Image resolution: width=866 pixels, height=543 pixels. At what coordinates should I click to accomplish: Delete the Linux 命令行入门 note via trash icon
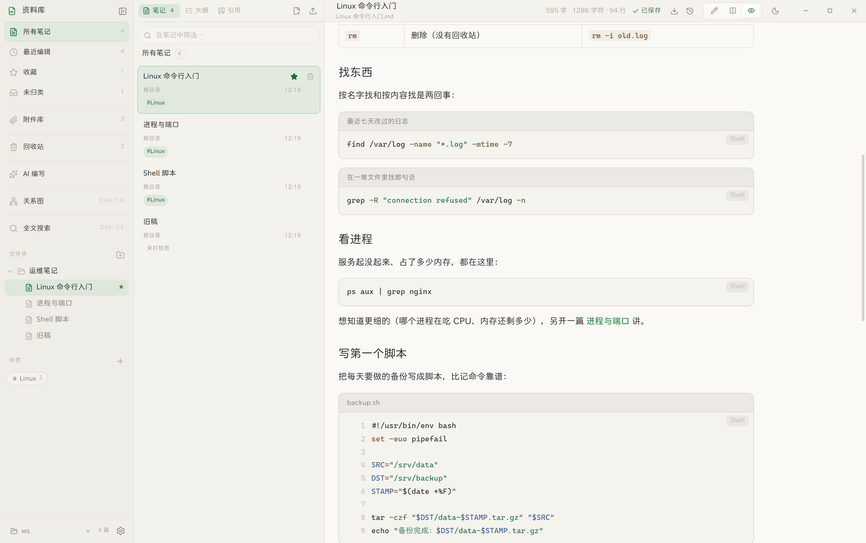310,77
